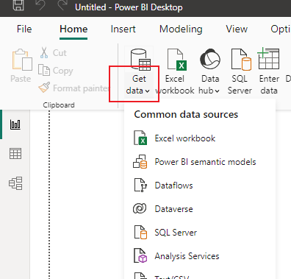Click the Copy button in Clipboard group

(56, 71)
